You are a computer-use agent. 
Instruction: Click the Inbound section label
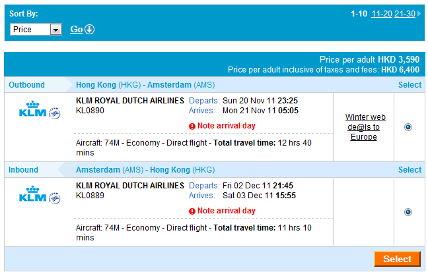(23, 170)
